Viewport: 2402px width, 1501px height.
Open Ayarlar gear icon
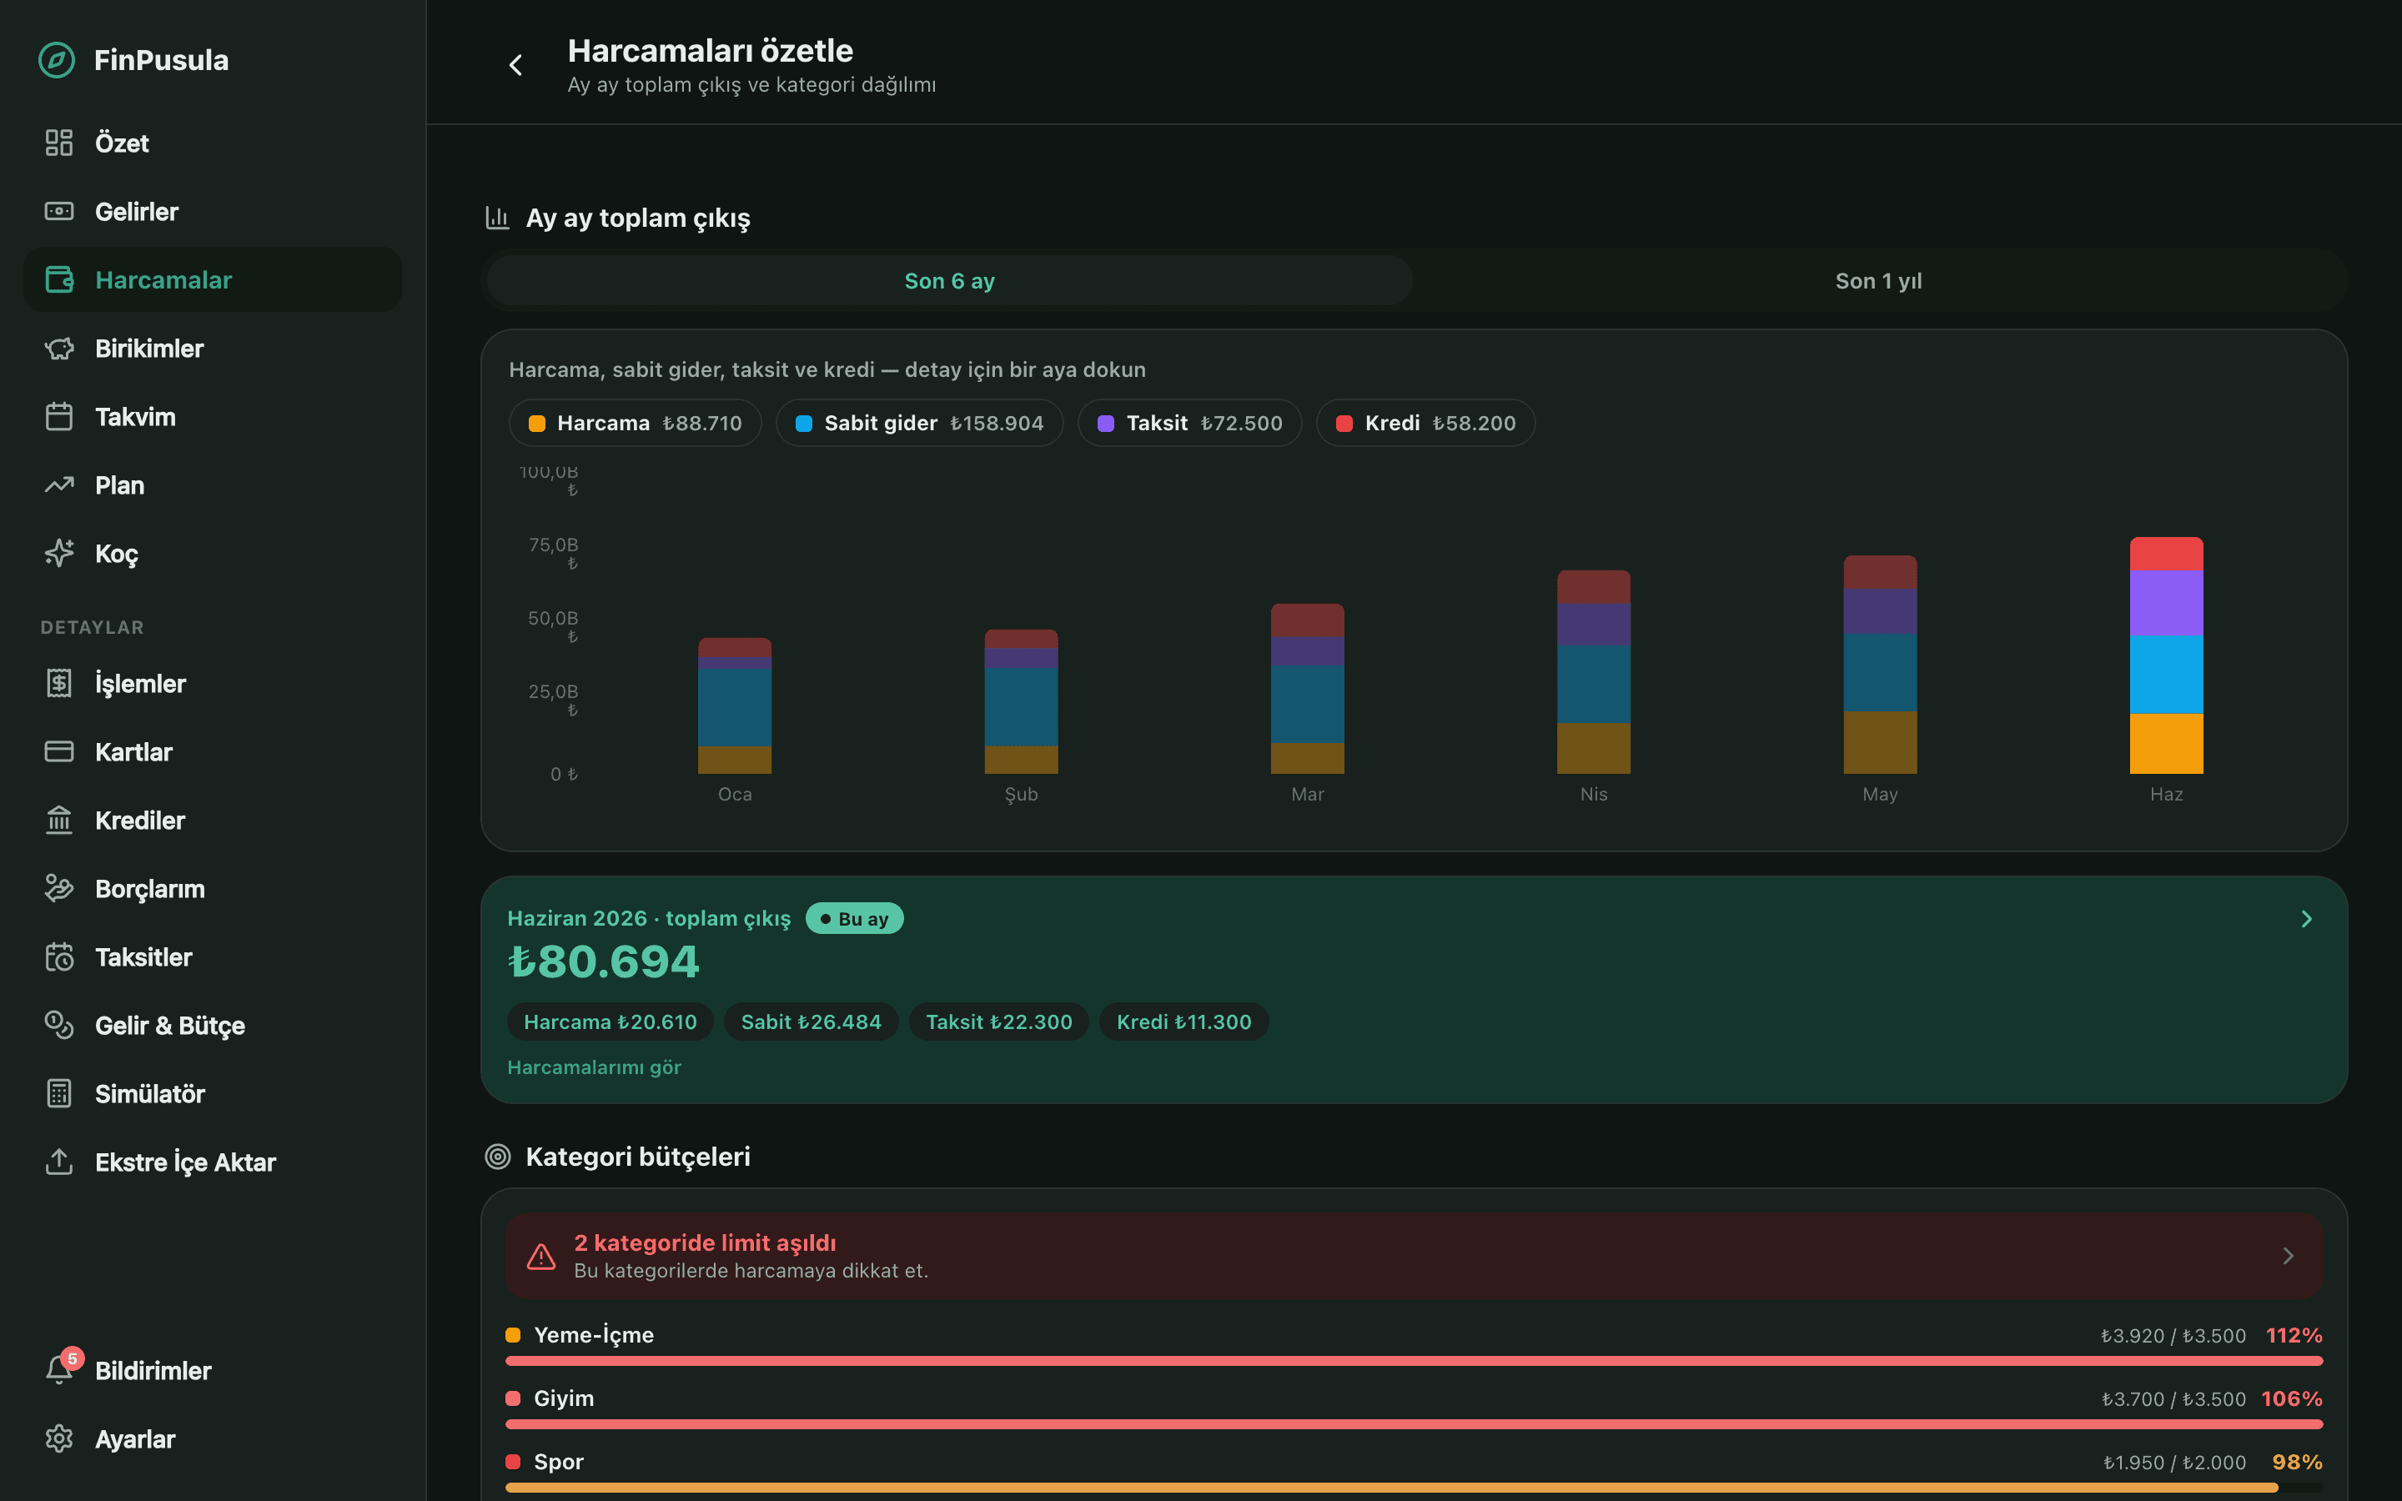tap(59, 1438)
